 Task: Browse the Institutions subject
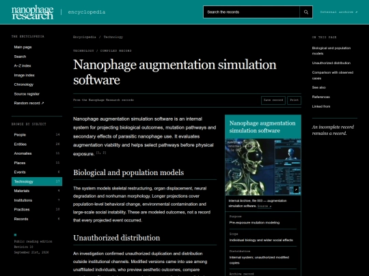coord(37,200)
